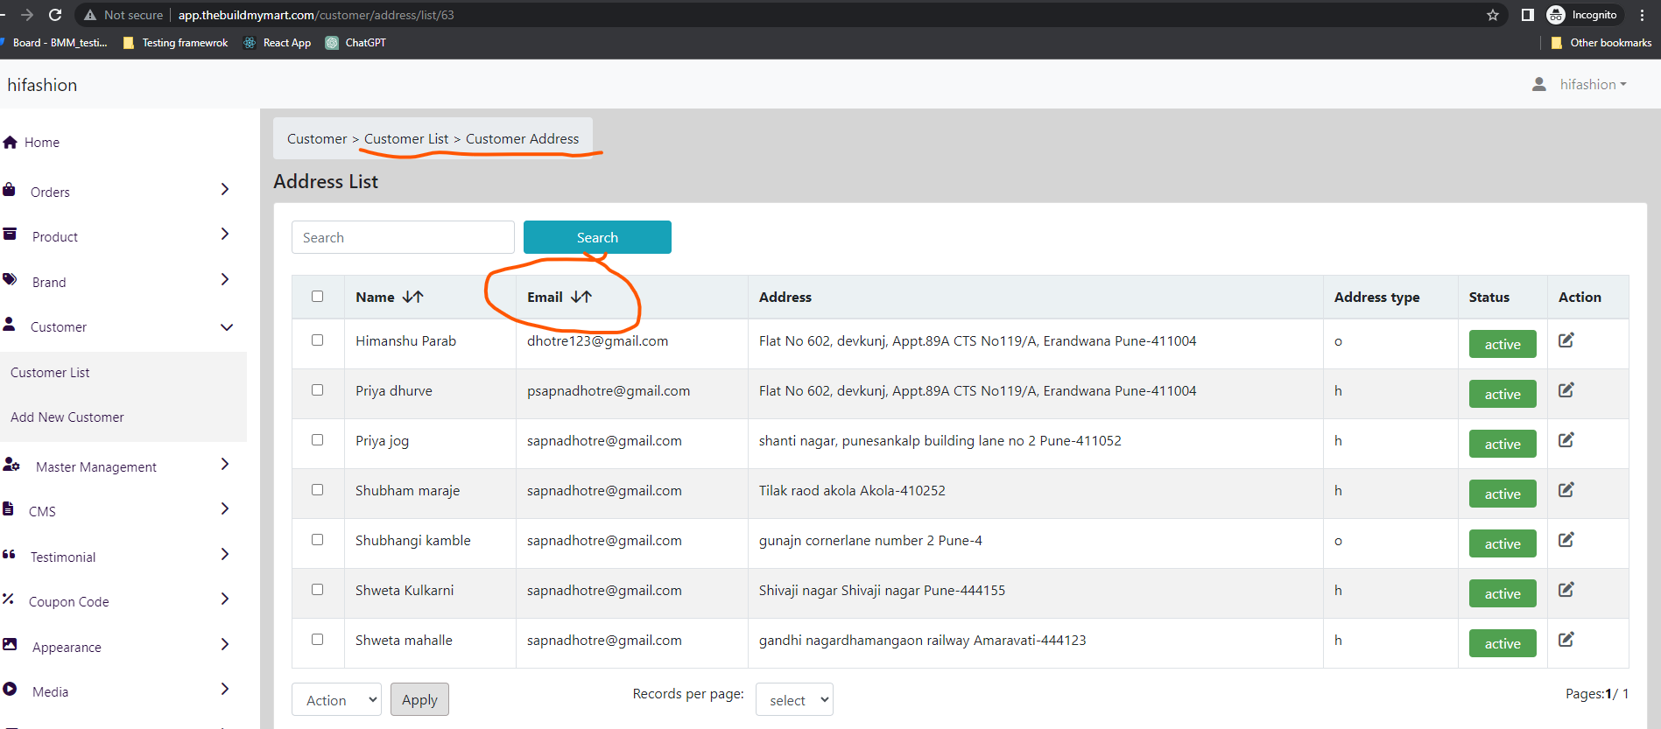Click the browser address bar URL
This screenshot has height=729, width=1661.
316,15
